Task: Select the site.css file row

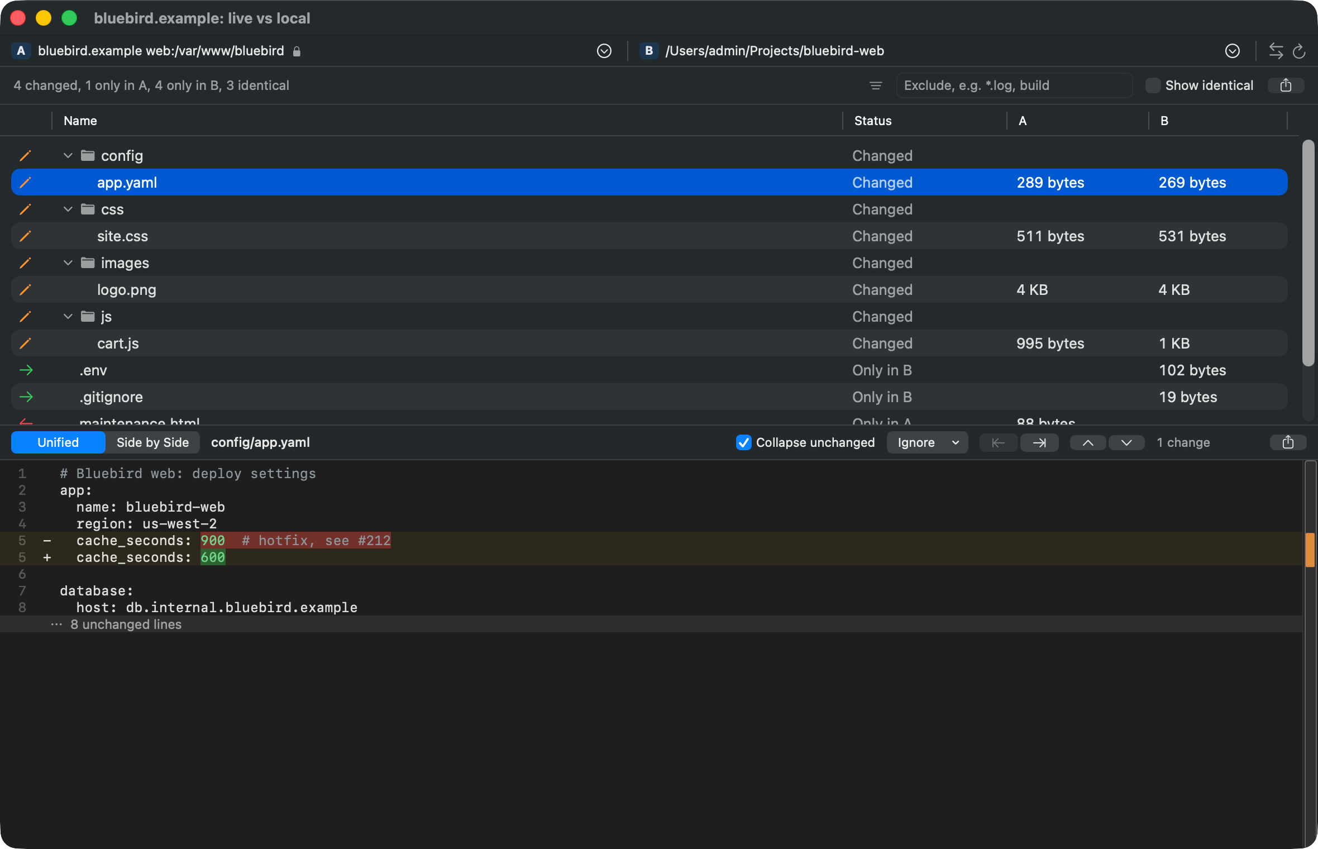Action: (x=649, y=236)
